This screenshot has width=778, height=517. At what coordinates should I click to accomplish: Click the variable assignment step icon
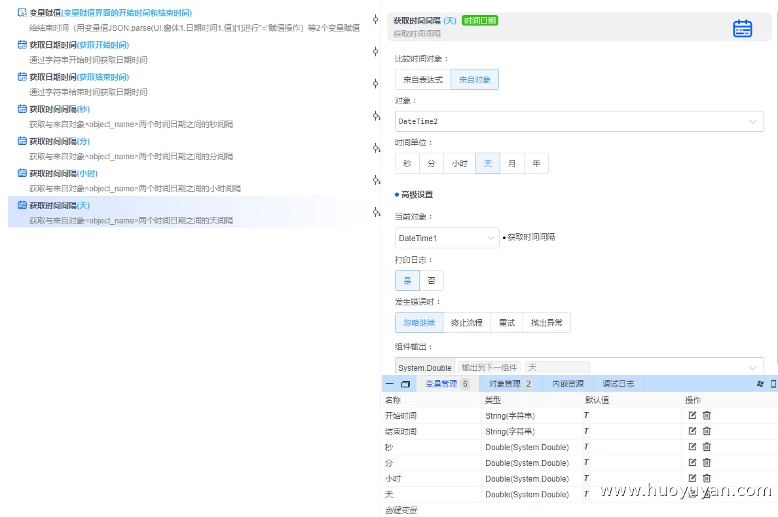point(22,13)
